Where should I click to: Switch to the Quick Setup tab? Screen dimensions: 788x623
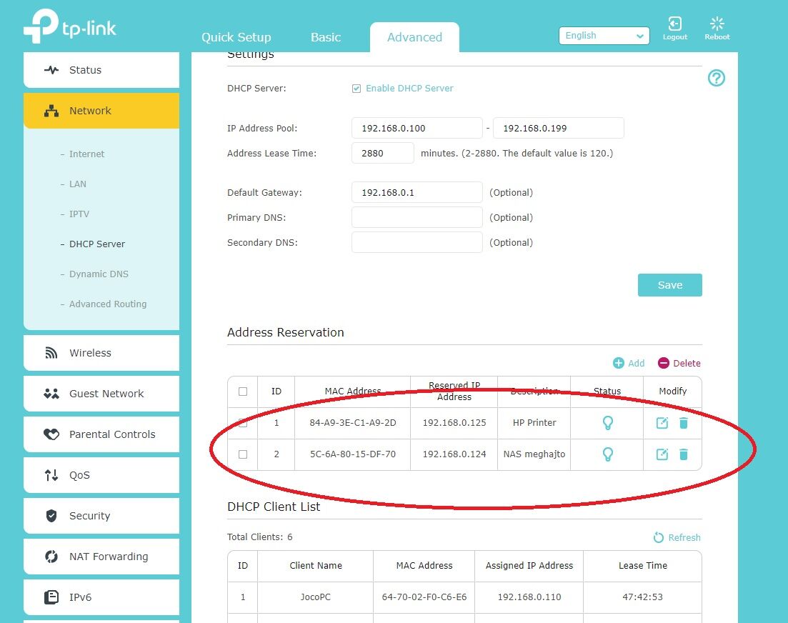(236, 37)
